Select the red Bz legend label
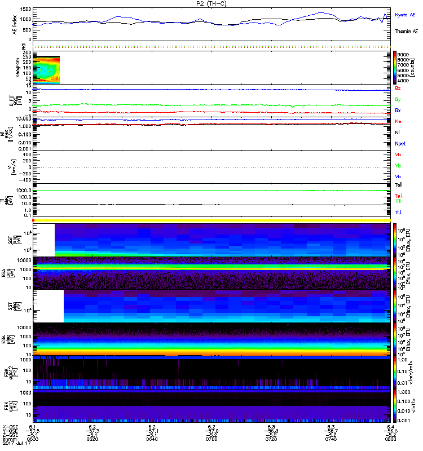This screenshot has width=423, height=451. tap(398, 89)
